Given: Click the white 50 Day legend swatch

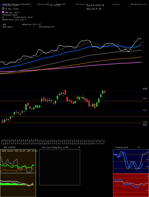Looking at the screenshot, I should [3, 9].
